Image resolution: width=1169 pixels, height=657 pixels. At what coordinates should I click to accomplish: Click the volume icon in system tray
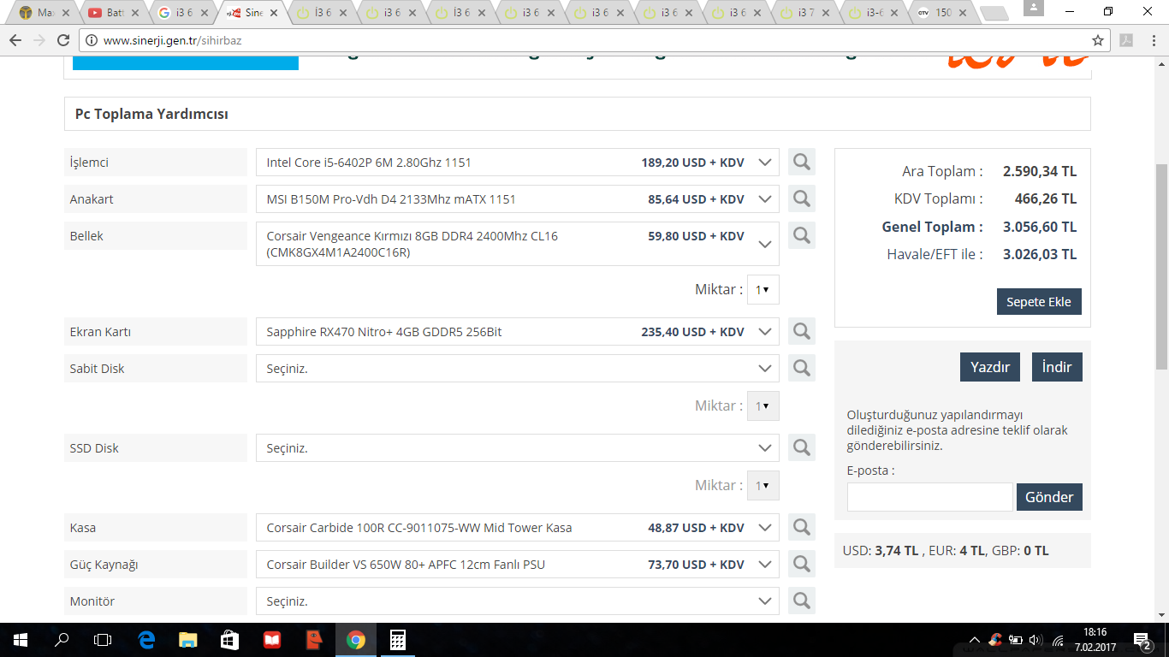pyautogui.click(x=1036, y=640)
